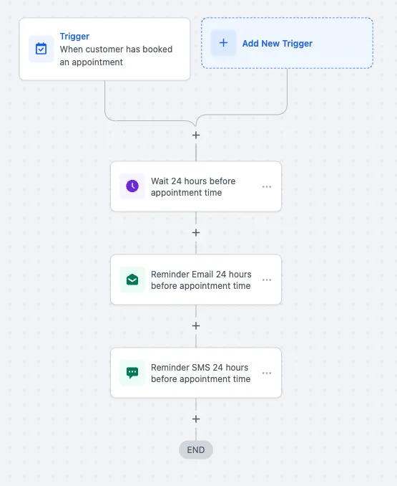Viewport: 397px width, 486px height.
Task: Click the Add New Trigger button
Action: click(x=287, y=43)
